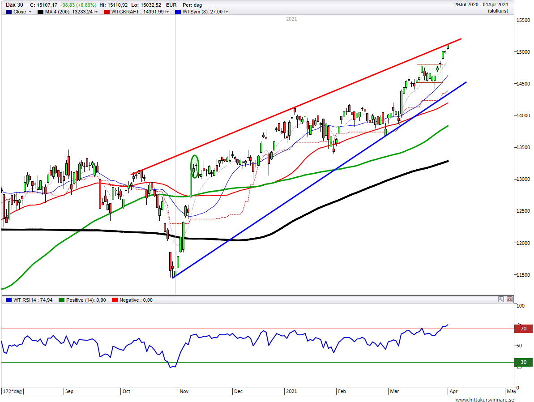Click the green RSI 30 level marker
534x402 pixels.
[x=523, y=362]
